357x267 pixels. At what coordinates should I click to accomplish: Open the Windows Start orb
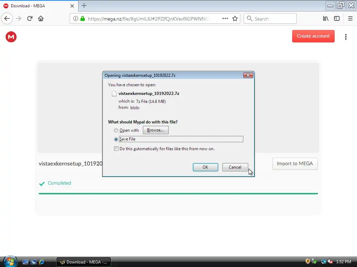[10, 261]
